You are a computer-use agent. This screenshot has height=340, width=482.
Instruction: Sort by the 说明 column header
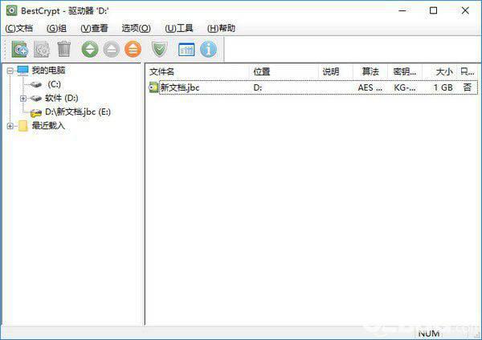336,71
